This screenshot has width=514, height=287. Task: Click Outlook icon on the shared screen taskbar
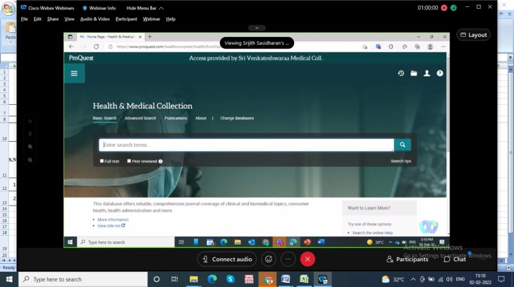pyautogui.click(x=252, y=242)
